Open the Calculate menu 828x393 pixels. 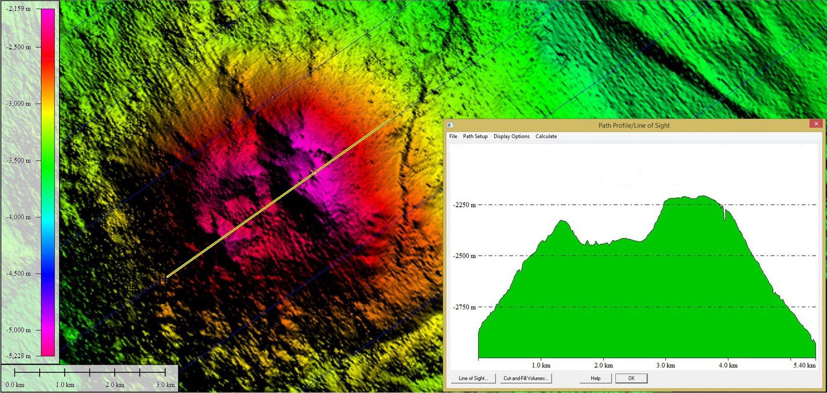coord(546,136)
